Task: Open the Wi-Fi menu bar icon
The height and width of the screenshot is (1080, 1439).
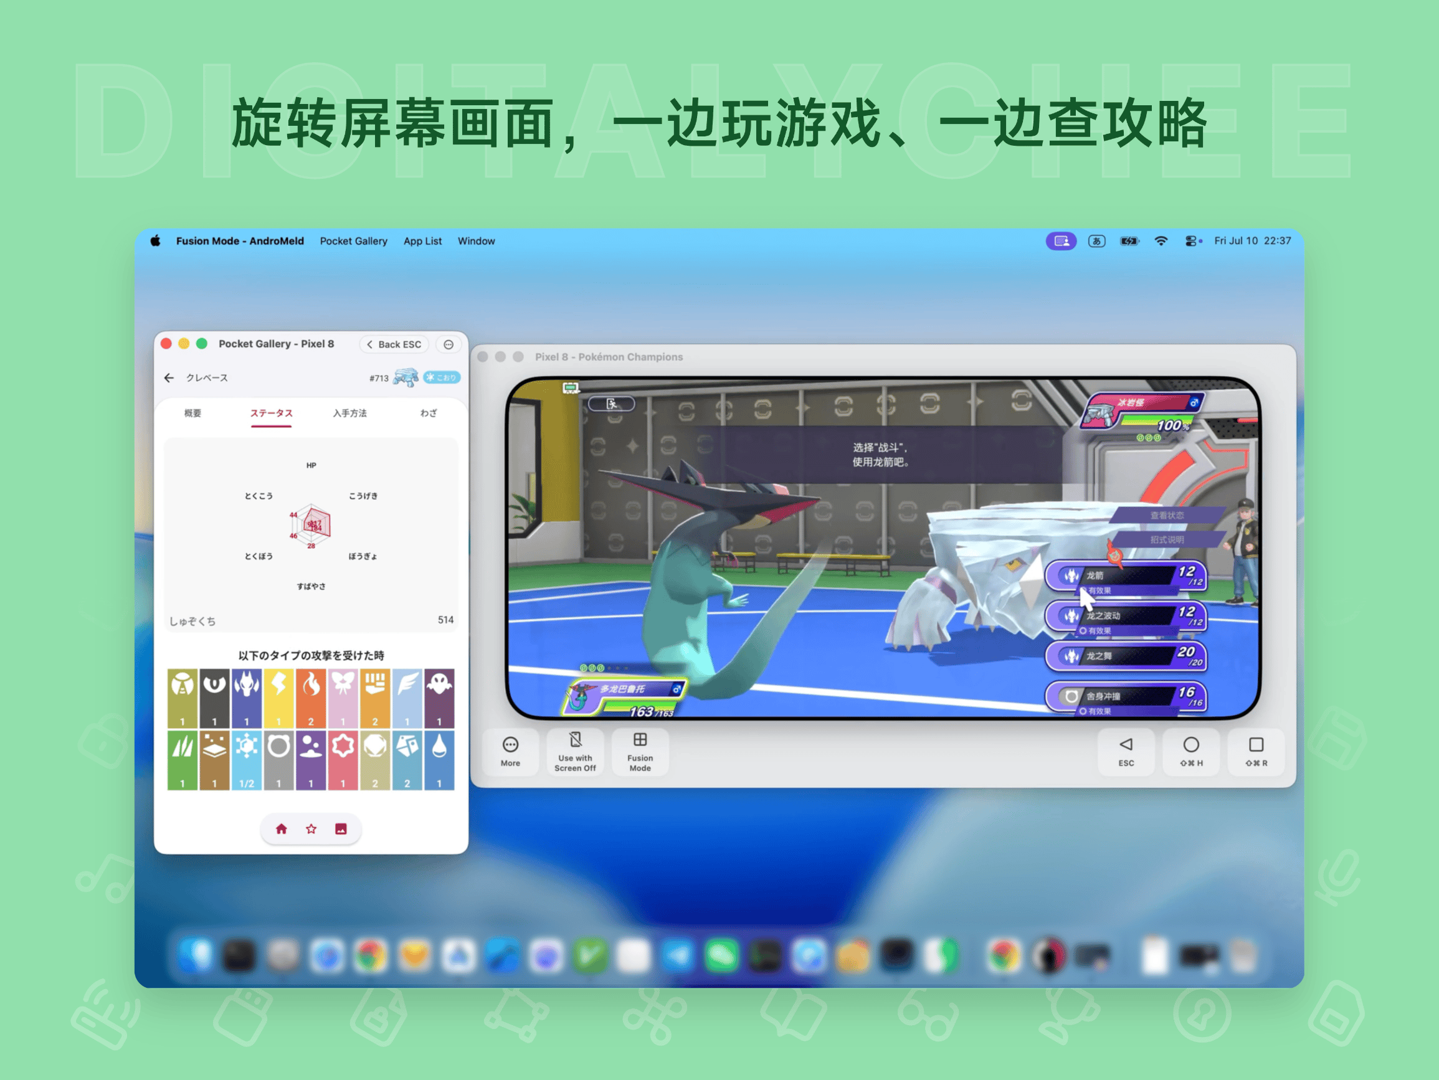Action: click(1161, 240)
